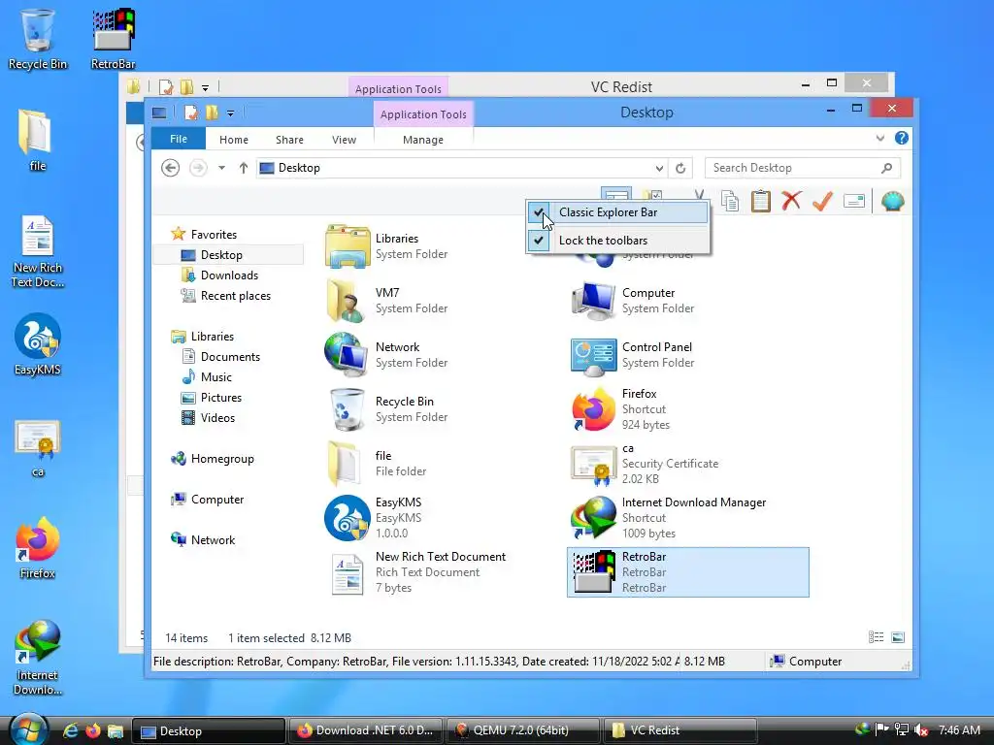
Task: Click the Properties icon in Desktop quick access
Action: click(191, 113)
